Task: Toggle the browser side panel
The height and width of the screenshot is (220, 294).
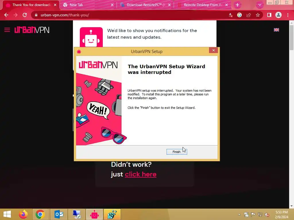Action: click(x=269, y=15)
